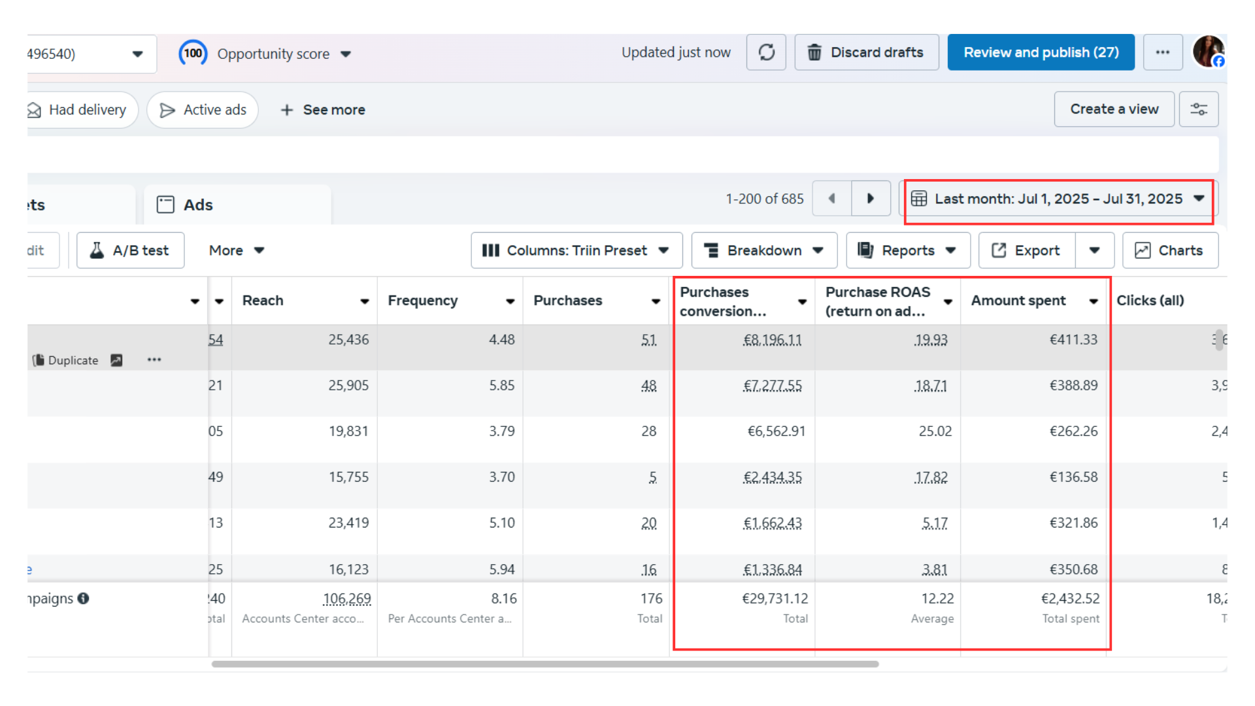The width and height of the screenshot is (1255, 706).
Task: Click the ROAS value 19.93
Action: coord(931,340)
